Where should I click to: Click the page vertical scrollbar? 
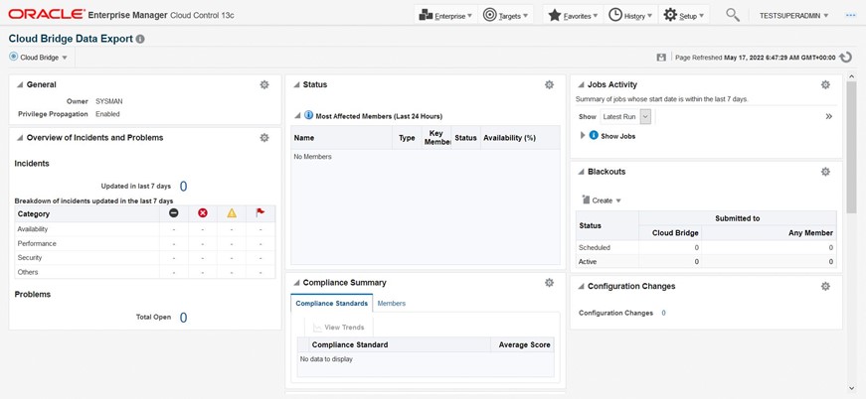852,147
